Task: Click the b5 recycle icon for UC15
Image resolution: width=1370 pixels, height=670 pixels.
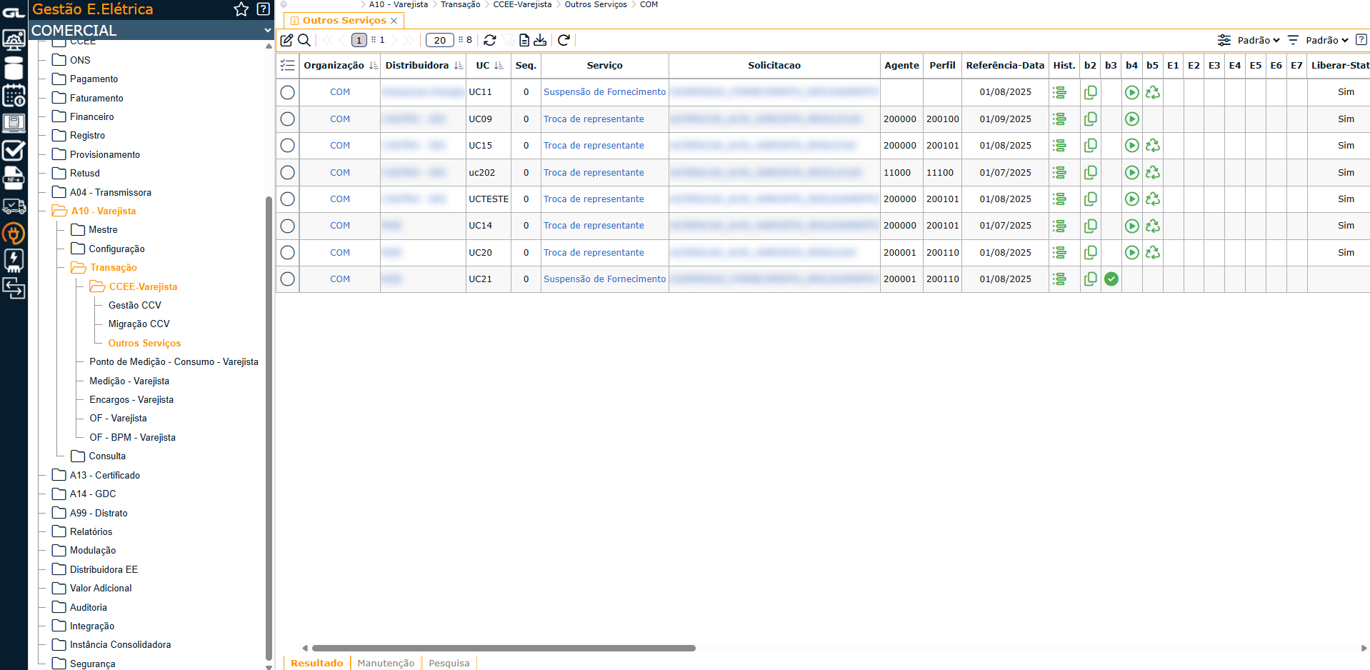Action: (1152, 146)
